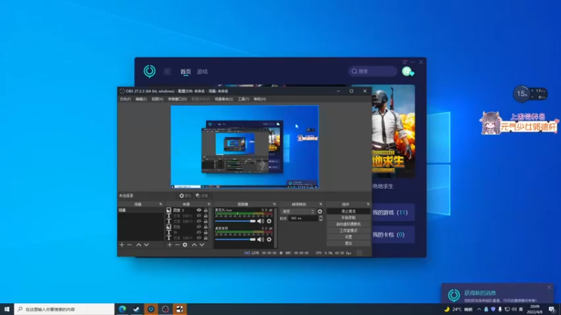561x315 pixels.
Task: Toggle the lock on the 图像 2 source
Action: click(205, 211)
